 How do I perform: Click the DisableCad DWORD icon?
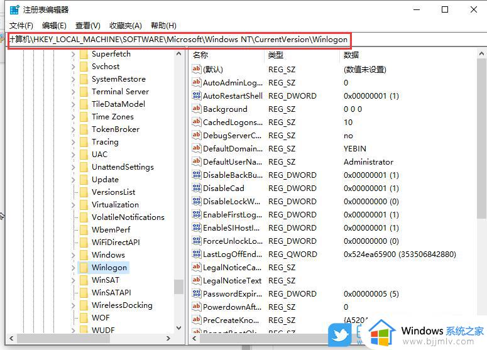(196, 188)
